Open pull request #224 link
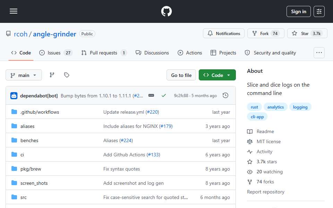 (x=127, y=140)
